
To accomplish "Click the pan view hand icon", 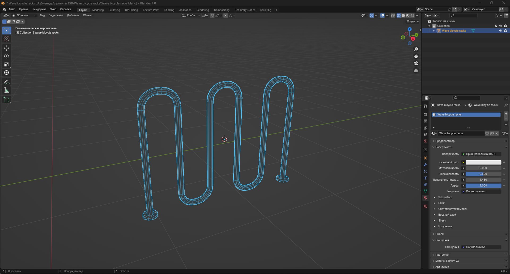I will [x=416, y=56].
